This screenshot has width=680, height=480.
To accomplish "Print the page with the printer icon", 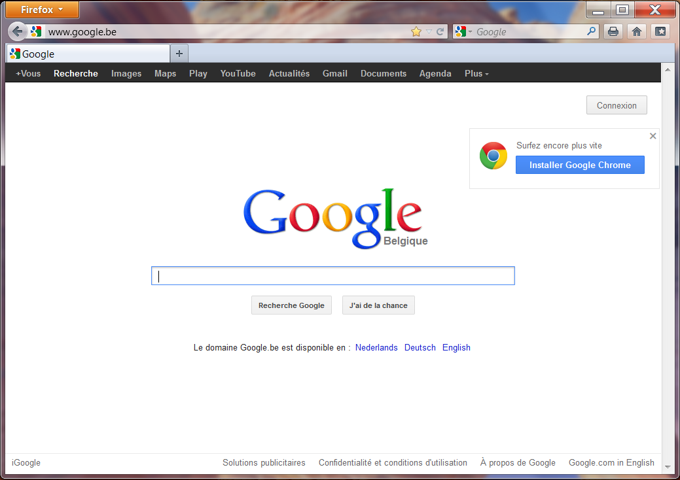I will pyautogui.click(x=613, y=31).
